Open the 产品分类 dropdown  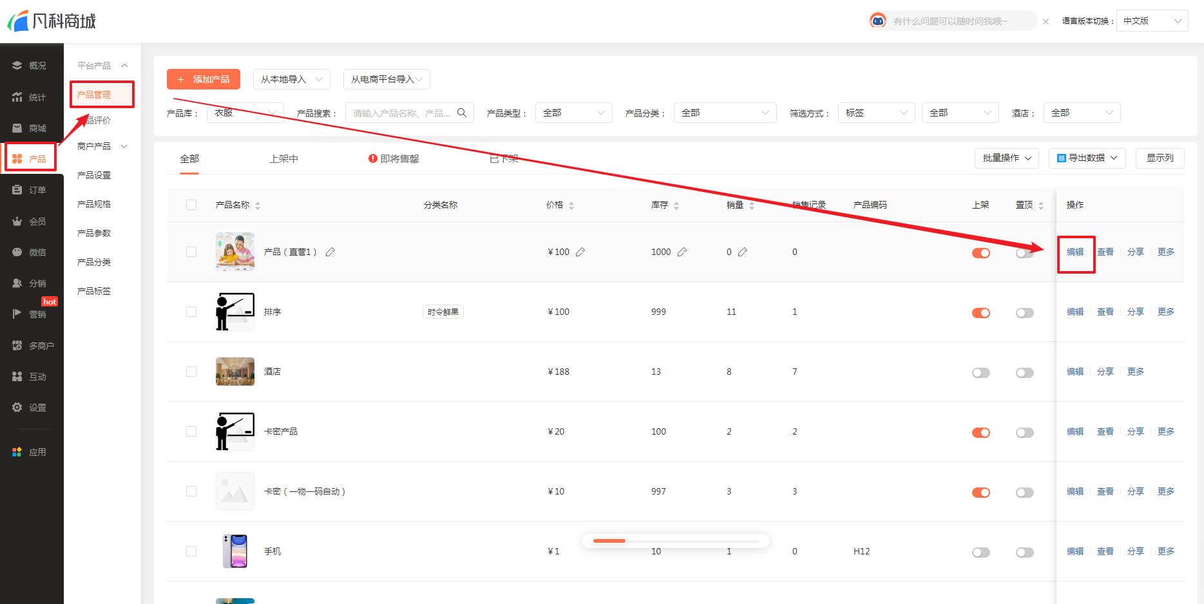[x=725, y=113]
